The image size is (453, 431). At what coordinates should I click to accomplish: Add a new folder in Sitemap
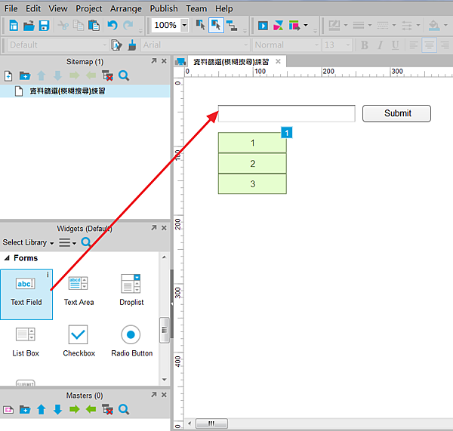coord(25,76)
